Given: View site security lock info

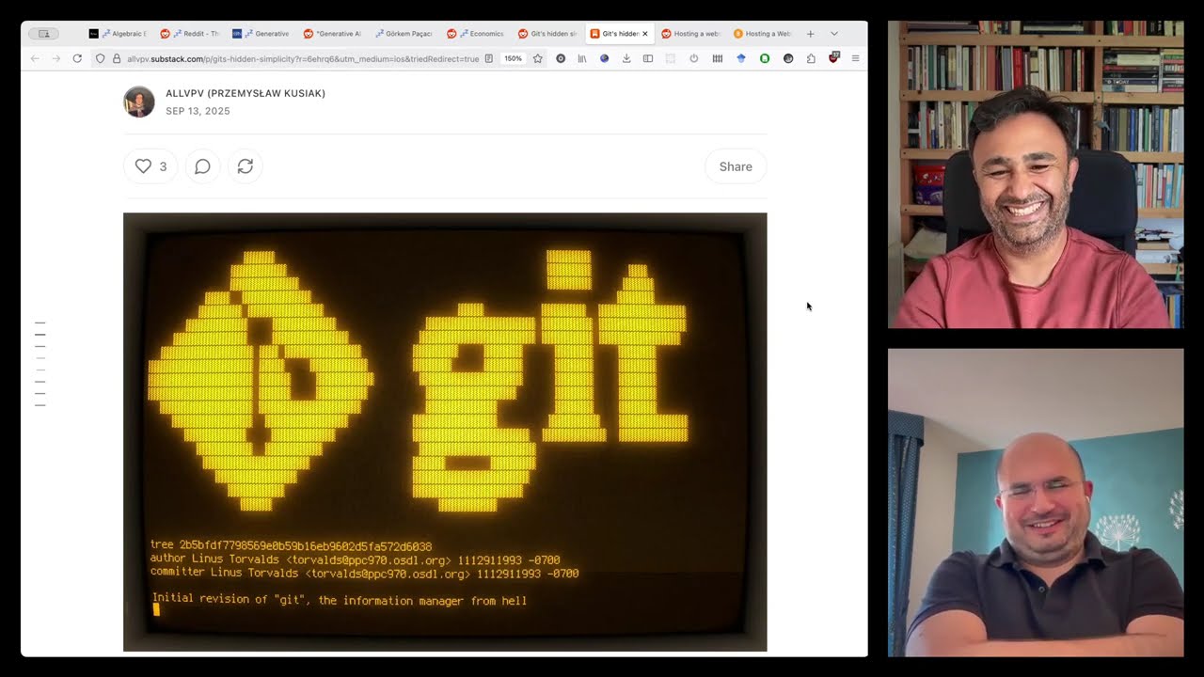Looking at the screenshot, I should (117, 58).
